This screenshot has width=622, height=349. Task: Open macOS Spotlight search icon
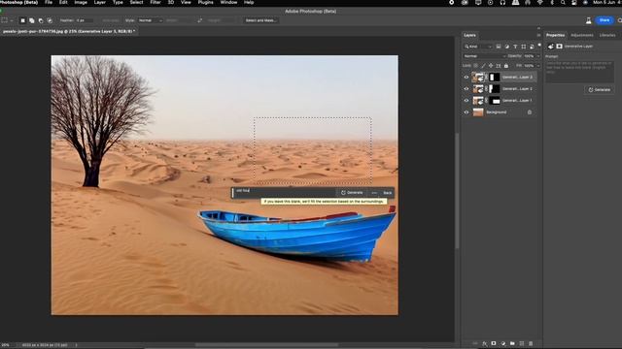[x=563, y=2]
